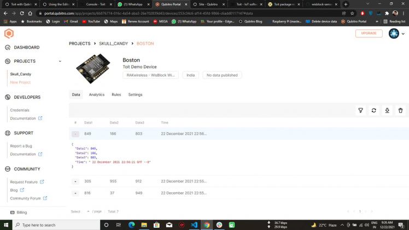This screenshot has height=230, width=409.
Task: Open Microsoft Edge from taskbar
Action: click(x=131, y=225)
